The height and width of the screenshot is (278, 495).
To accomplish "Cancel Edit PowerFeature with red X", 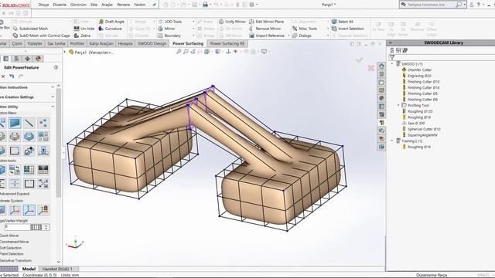I will (x=3, y=76).
